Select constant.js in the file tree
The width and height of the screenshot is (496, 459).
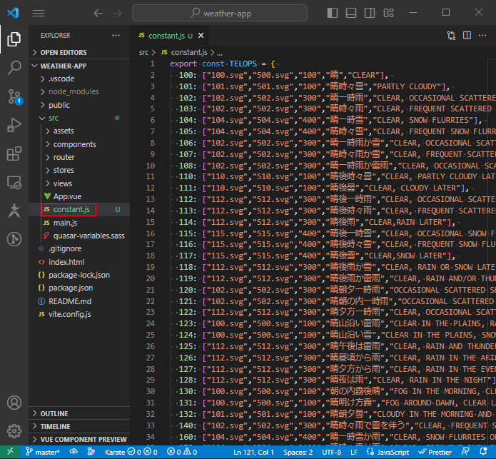[x=79, y=209]
